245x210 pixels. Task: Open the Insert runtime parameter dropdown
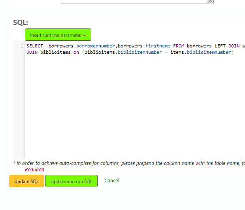[58, 35]
